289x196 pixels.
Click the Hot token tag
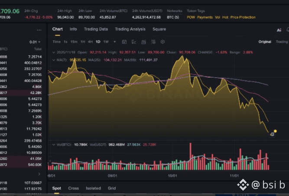225,17
